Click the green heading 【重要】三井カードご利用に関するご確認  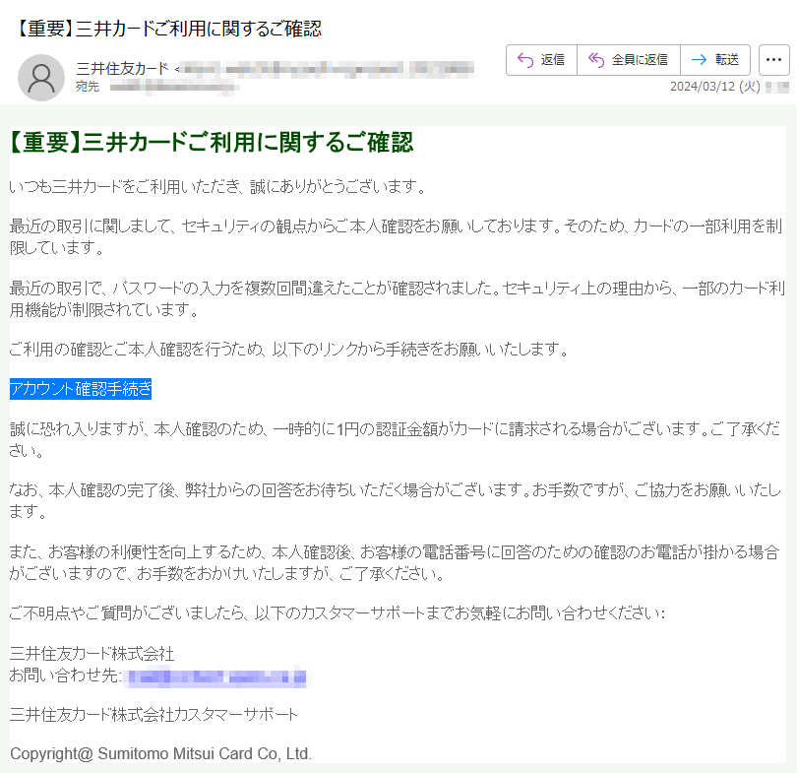pos(212,143)
